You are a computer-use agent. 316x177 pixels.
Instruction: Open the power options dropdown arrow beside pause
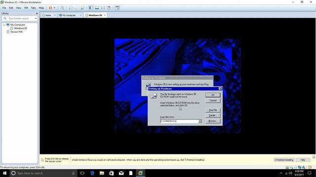(x=55, y=8)
